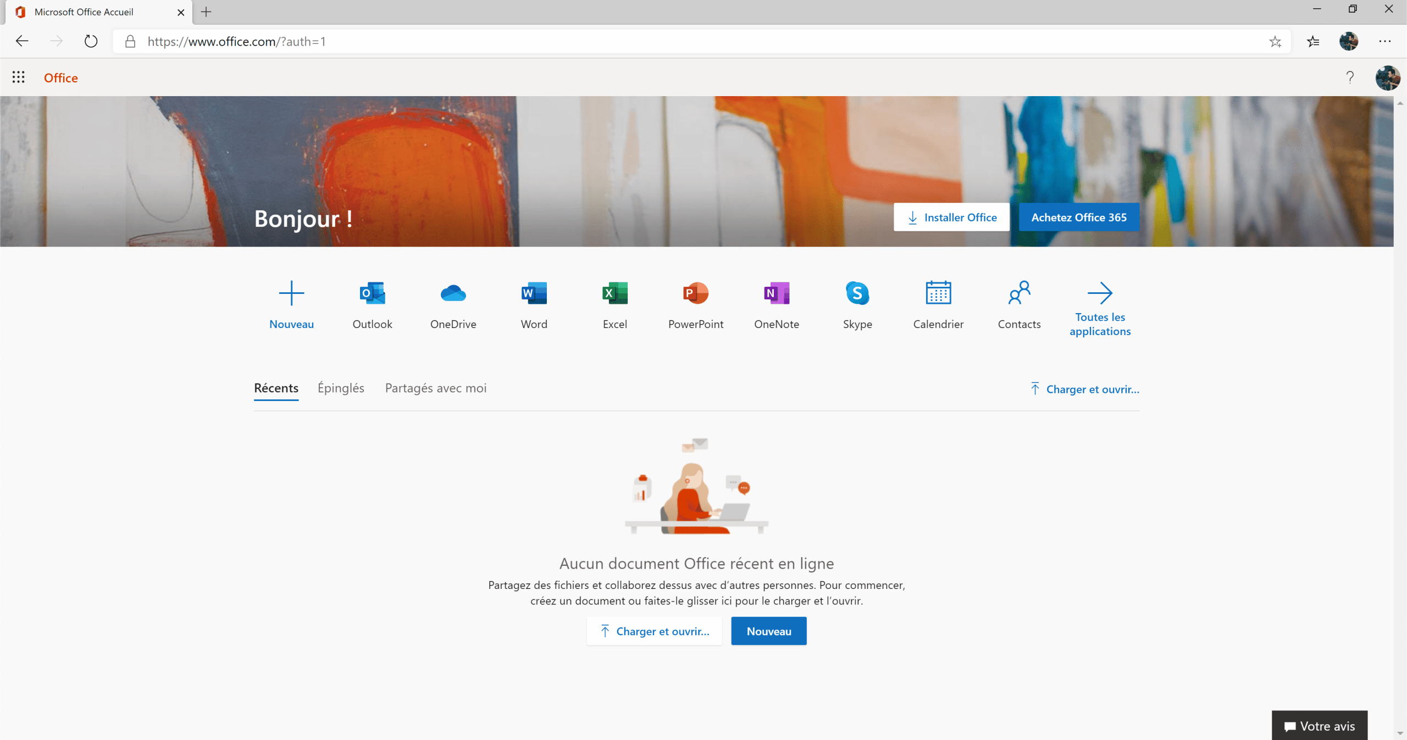Reload the current page
Viewport: 1407px width, 740px height.
91,41
